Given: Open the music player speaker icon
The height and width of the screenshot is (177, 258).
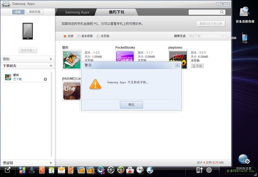Looking at the screenshot, I should point(101,170).
